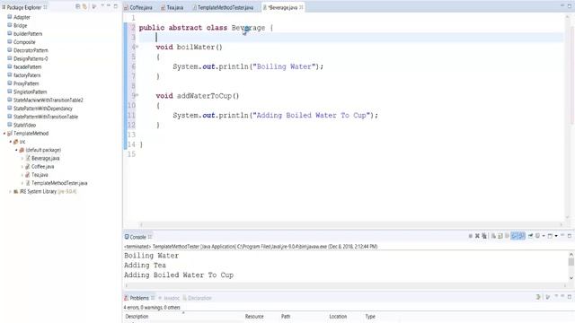The height and width of the screenshot is (323, 575).
Task: Toggle Show Console on standard output change
Action: click(x=514, y=236)
